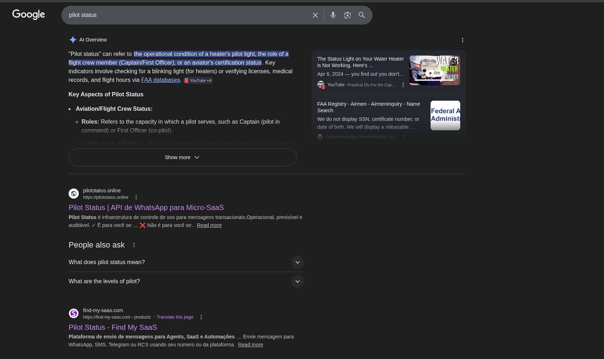
Task: Click the 'People also ask' heading
Action: tap(96, 245)
